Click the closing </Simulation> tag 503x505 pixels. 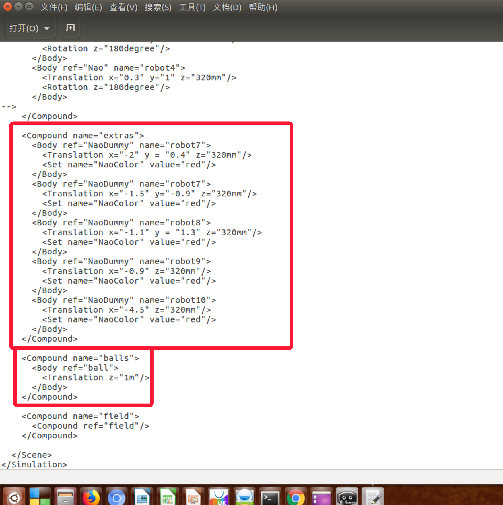point(34,465)
